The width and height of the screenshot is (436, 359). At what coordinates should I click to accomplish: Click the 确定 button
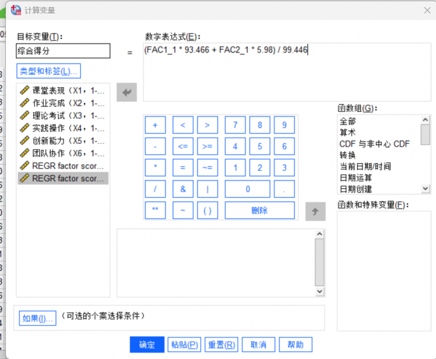coord(147,344)
